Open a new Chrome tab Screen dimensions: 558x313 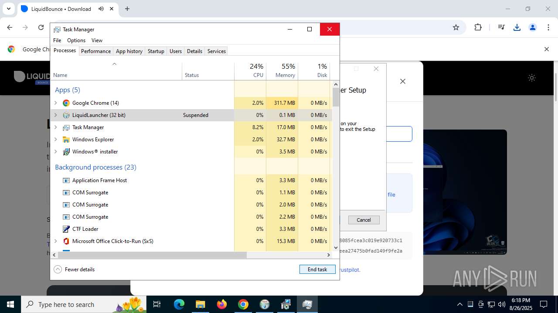tap(127, 9)
